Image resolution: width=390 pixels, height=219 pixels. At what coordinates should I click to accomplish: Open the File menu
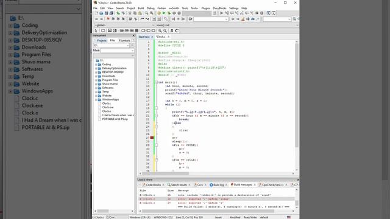(x=96, y=8)
